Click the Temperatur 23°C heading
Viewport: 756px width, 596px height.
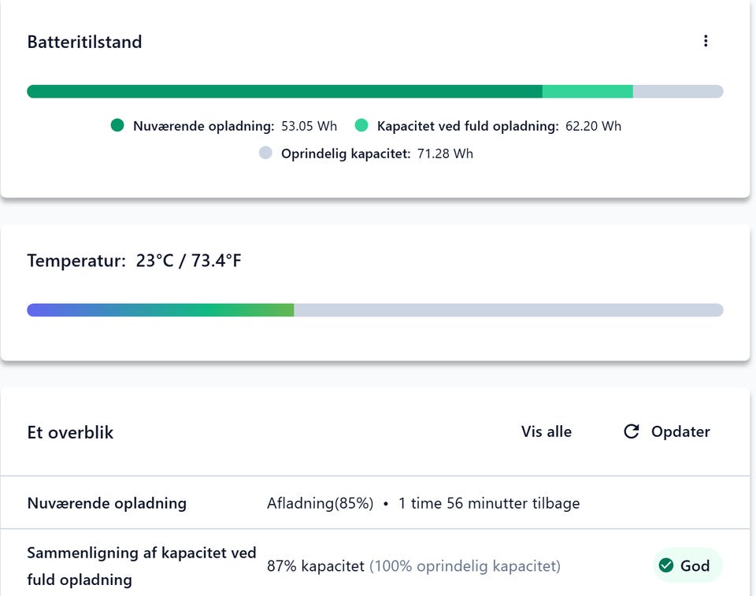(134, 261)
